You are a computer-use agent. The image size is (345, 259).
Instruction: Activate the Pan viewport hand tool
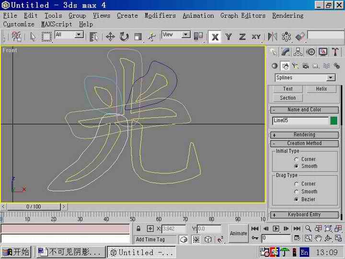[x=319, y=238]
